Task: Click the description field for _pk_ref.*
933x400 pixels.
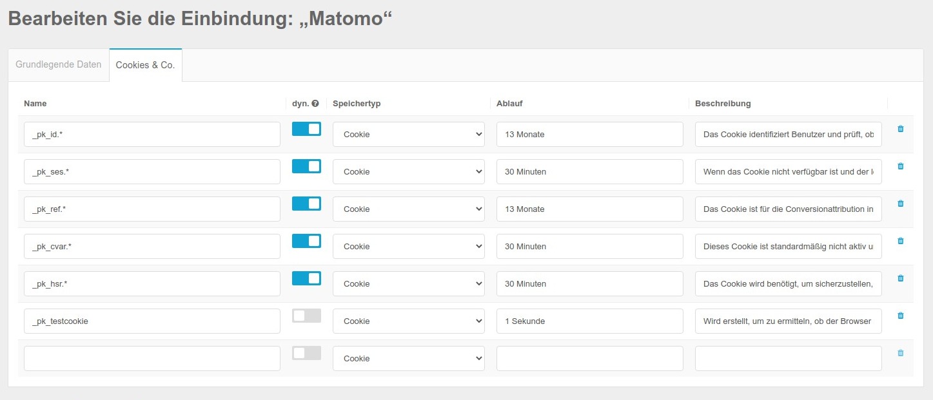Action: click(788, 209)
